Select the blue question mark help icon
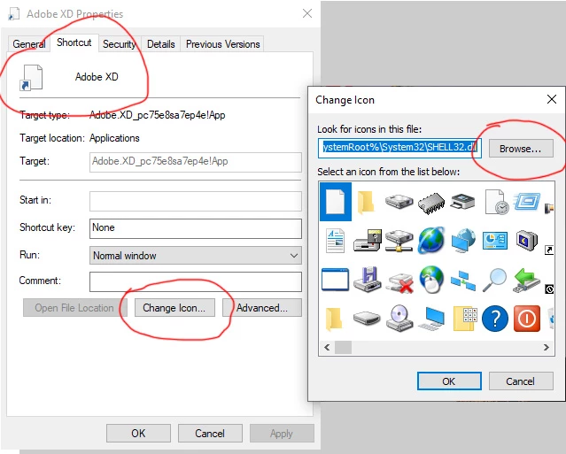The image size is (566, 454). (x=495, y=319)
